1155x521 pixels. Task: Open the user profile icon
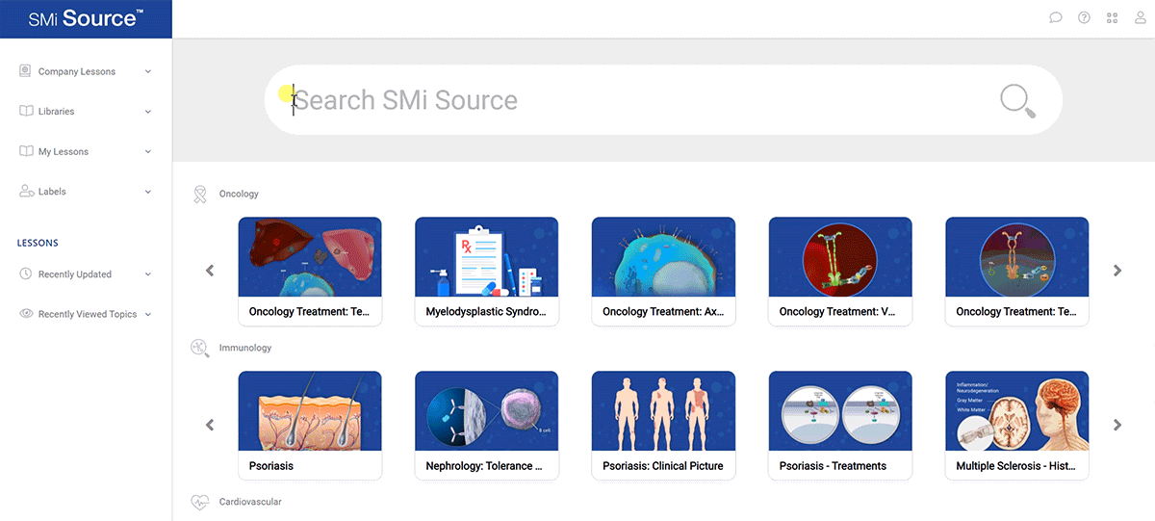coord(1141,17)
